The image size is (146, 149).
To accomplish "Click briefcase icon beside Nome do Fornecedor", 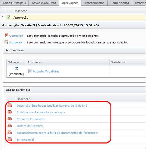I will coord(9,119).
